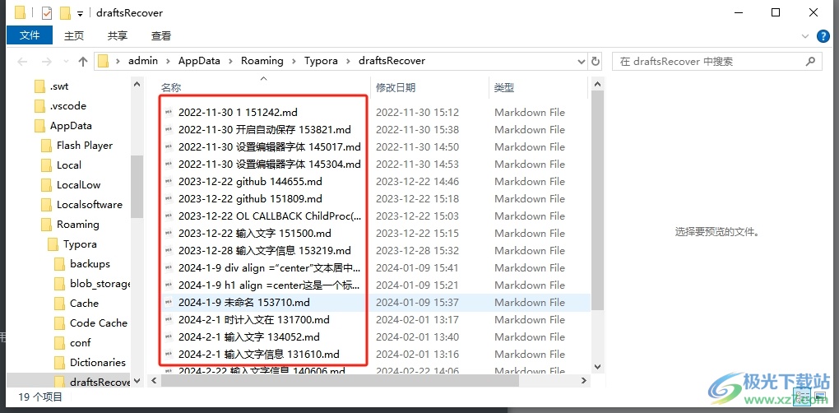
Task: Select file 2023-12-22 github 151809.md
Action: tap(250, 198)
